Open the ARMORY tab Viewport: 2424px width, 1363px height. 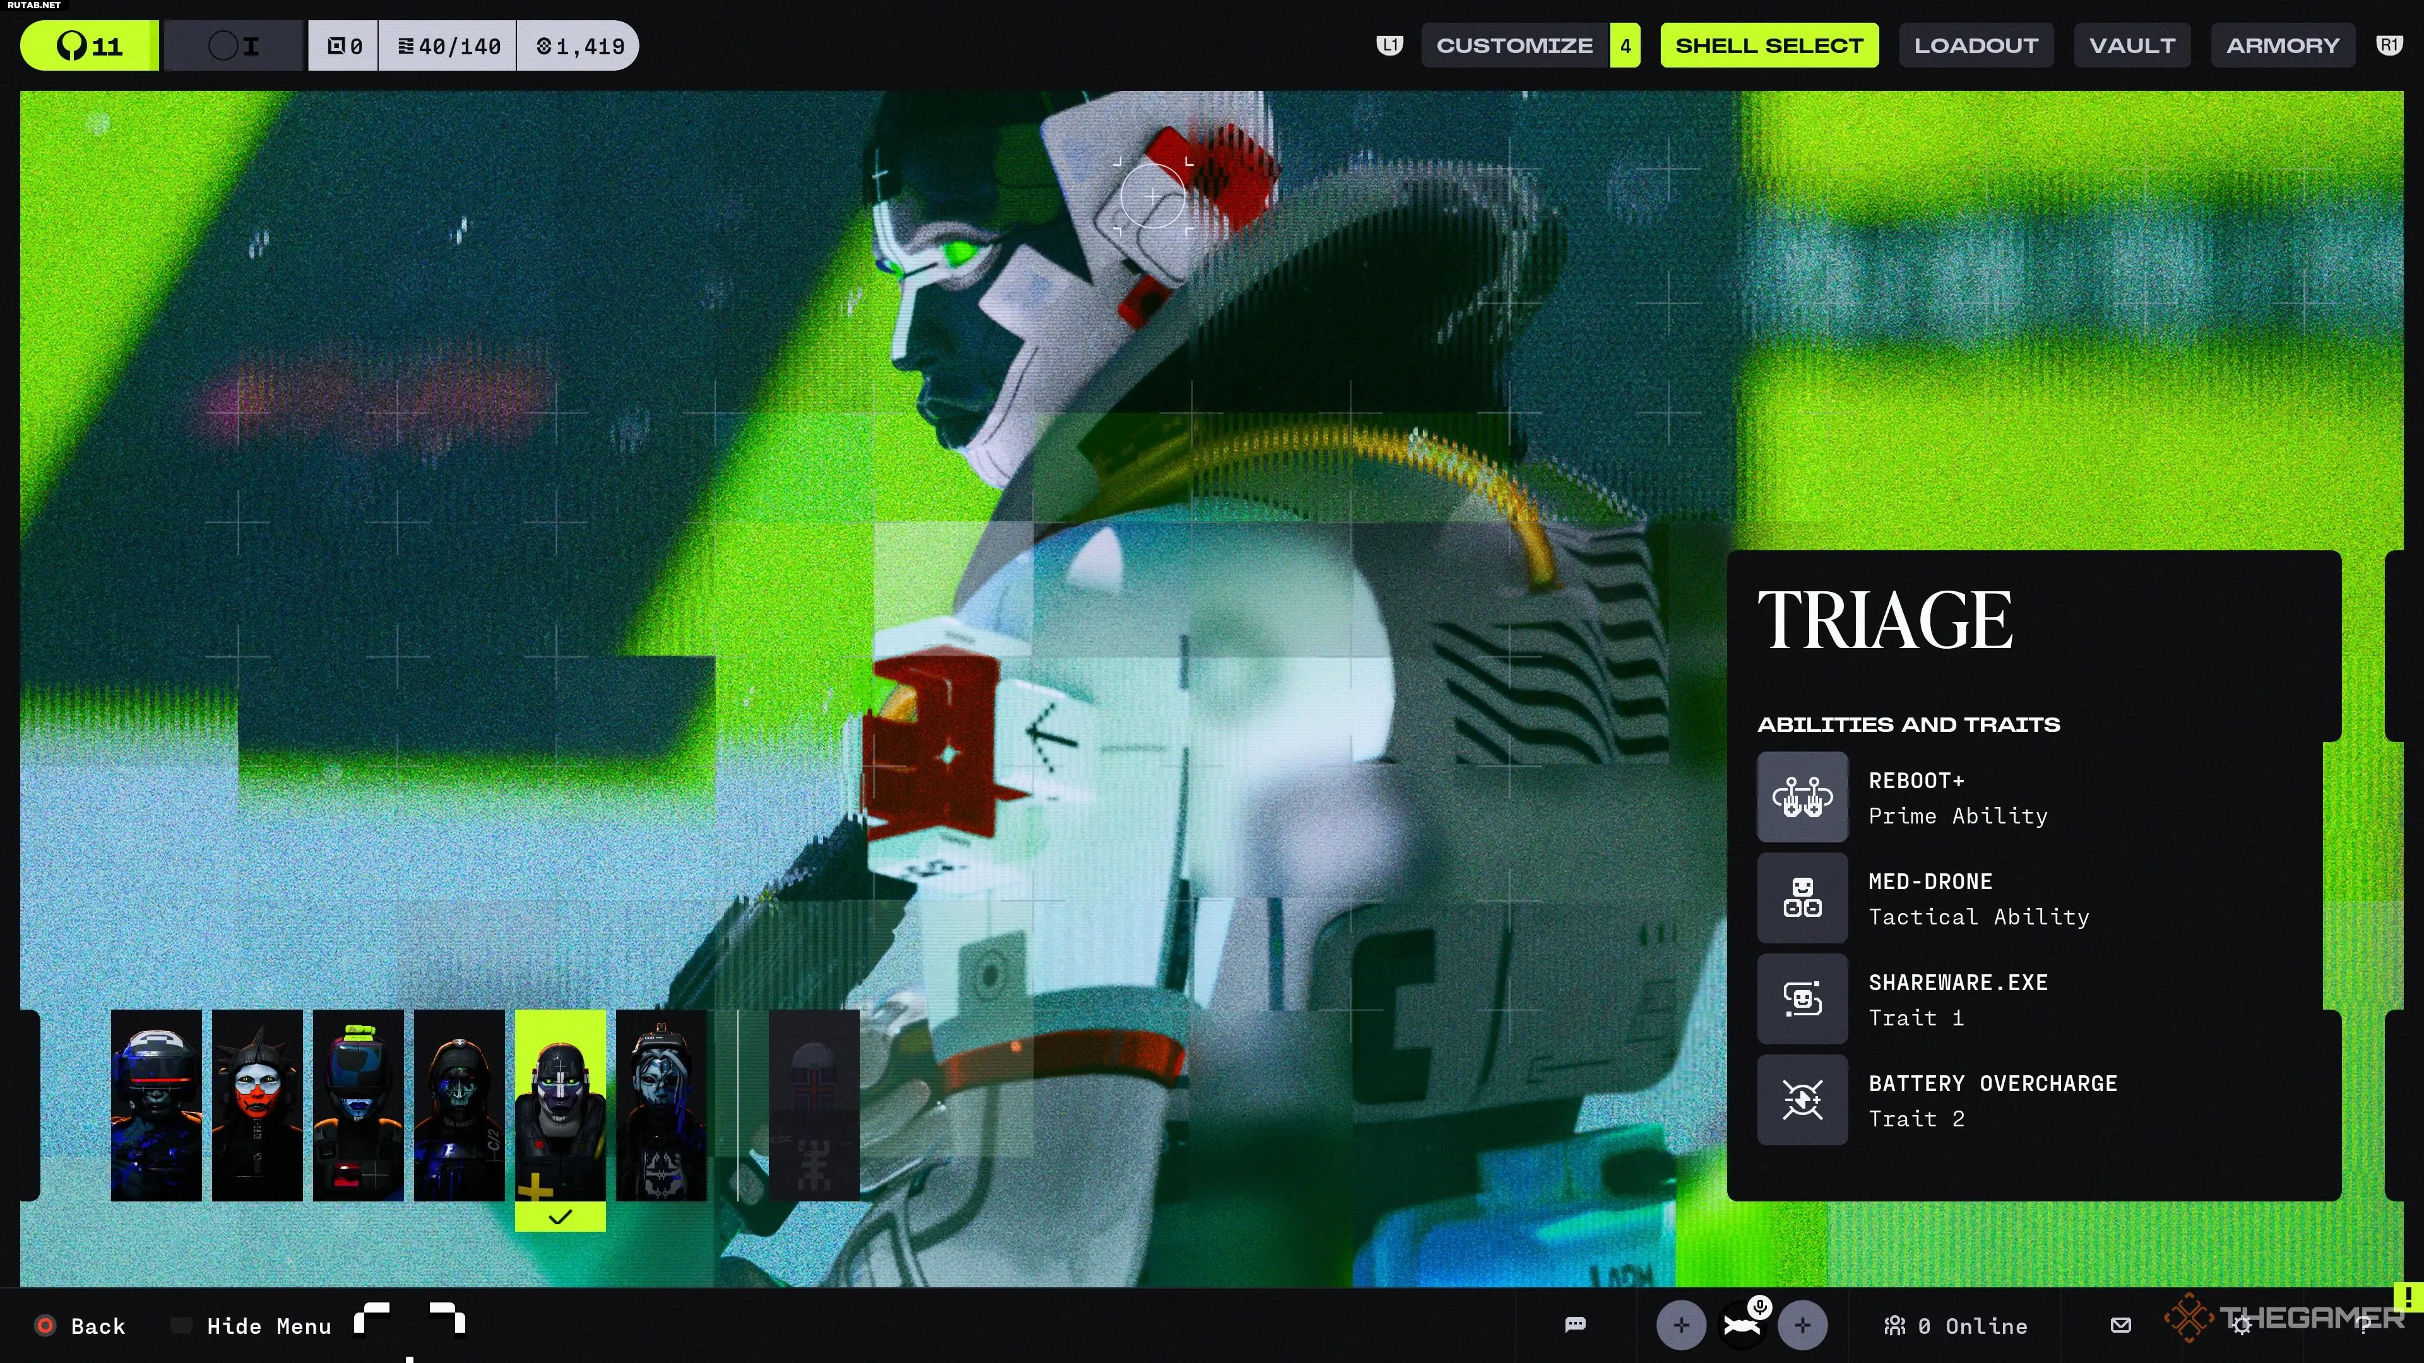coord(2282,45)
